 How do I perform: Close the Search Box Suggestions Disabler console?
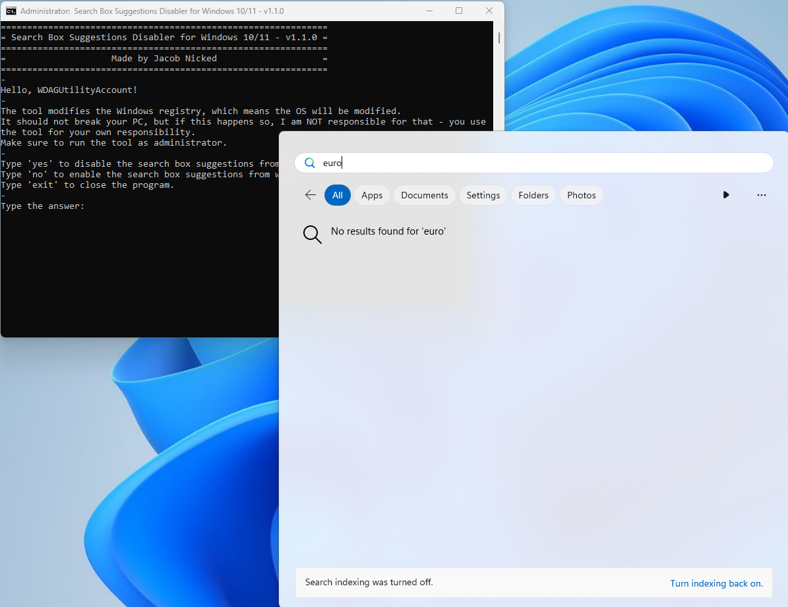click(489, 11)
